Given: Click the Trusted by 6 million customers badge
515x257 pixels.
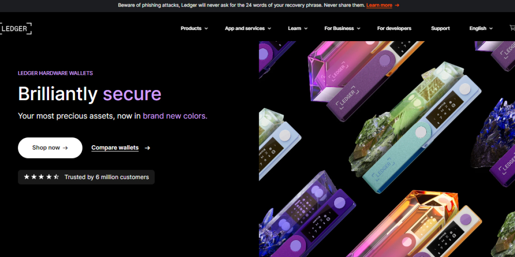Looking at the screenshot, I should 86,177.
